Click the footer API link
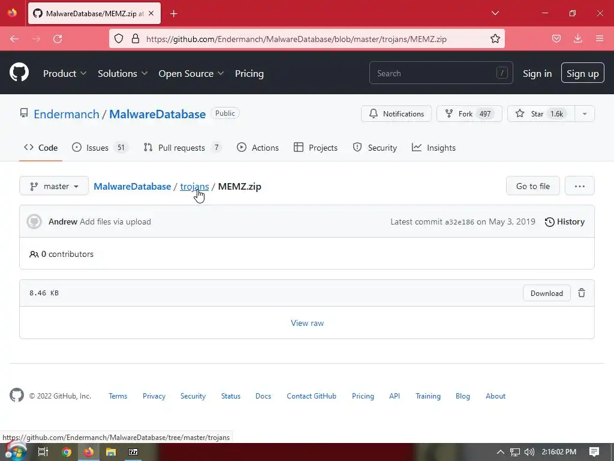The height and width of the screenshot is (461, 614). [x=395, y=396]
